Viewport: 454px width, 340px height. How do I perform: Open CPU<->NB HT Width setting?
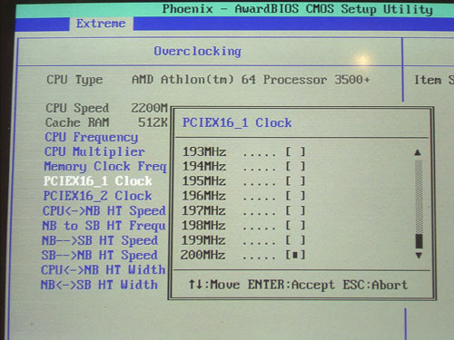pos(104,270)
